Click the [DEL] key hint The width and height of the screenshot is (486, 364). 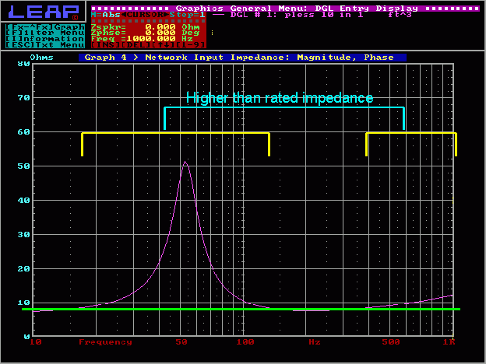point(136,45)
